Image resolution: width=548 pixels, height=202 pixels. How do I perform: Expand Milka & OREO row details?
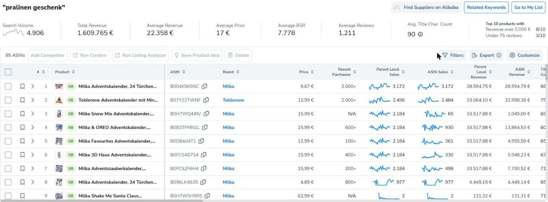(x=33, y=127)
